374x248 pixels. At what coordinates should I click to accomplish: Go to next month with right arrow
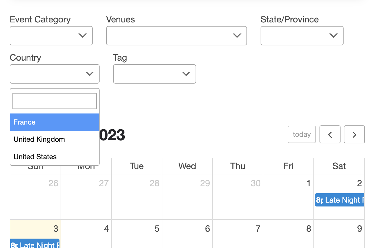point(354,135)
